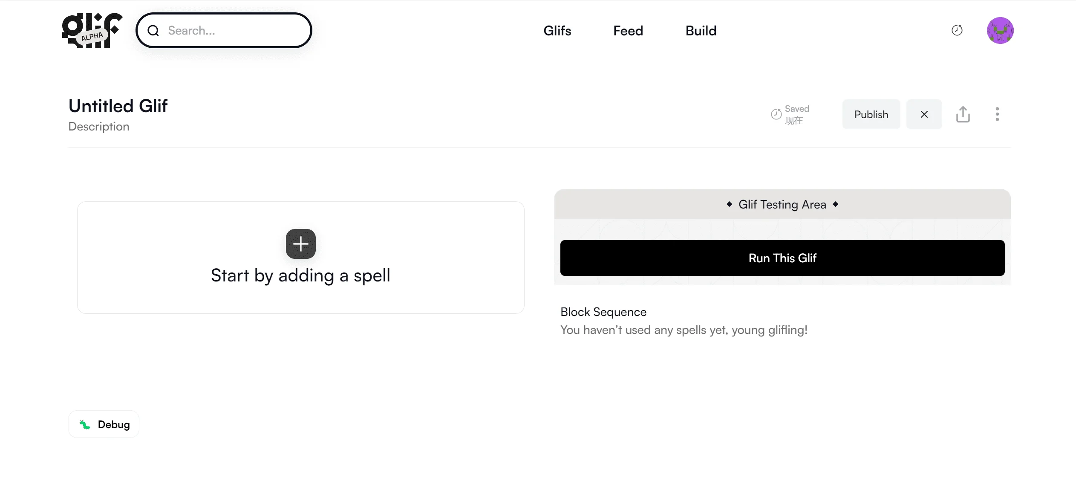Click the glif ALPHA logo
Image resolution: width=1076 pixels, height=484 pixels.
point(92,30)
